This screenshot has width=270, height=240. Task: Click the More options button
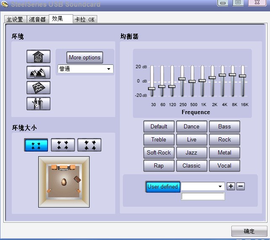point(85,58)
